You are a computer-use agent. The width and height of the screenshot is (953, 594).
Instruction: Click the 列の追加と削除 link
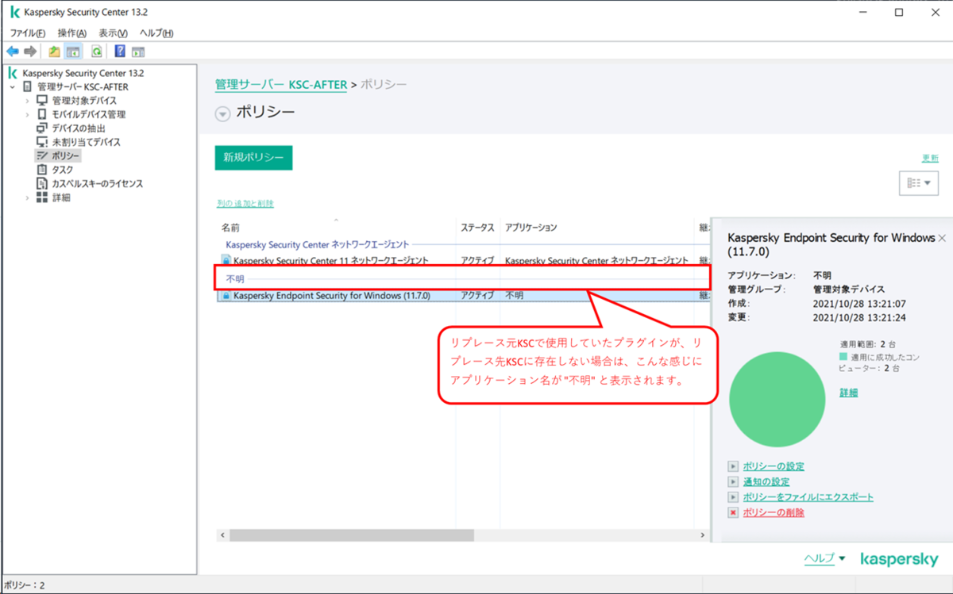coord(245,204)
